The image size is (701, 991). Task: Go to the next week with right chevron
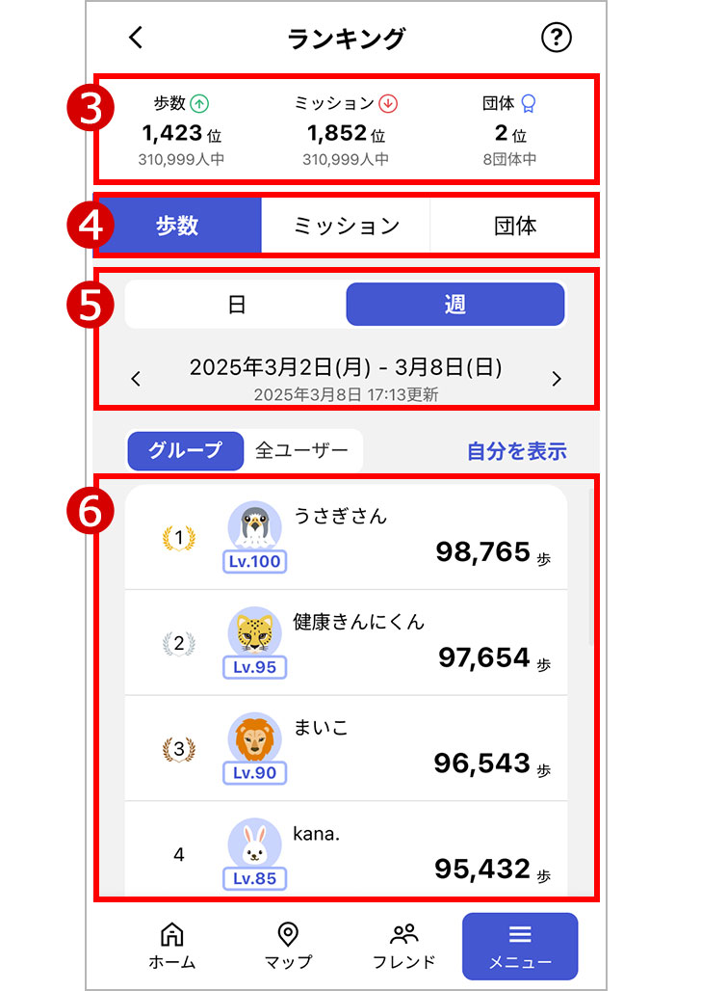[556, 379]
